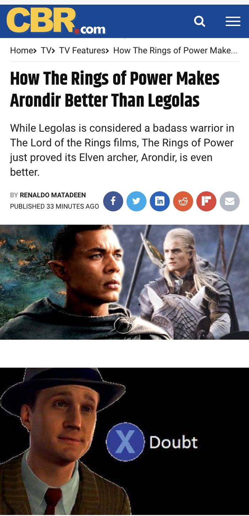The width and height of the screenshot is (249, 516).
Task: Open the hamburger menu
Action: coord(233,22)
